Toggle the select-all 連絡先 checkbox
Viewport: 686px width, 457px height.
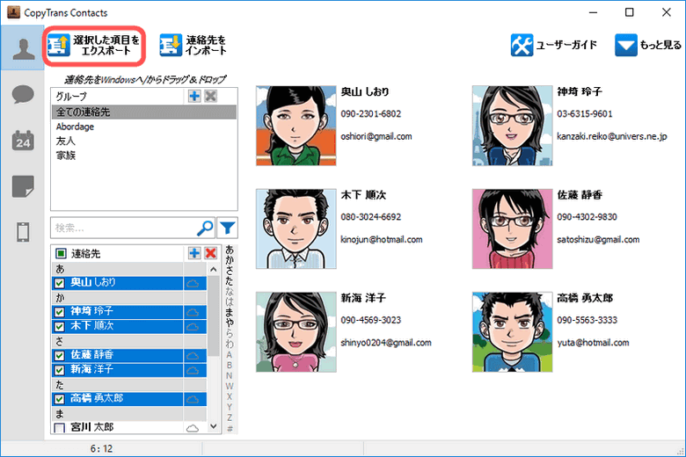60,254
